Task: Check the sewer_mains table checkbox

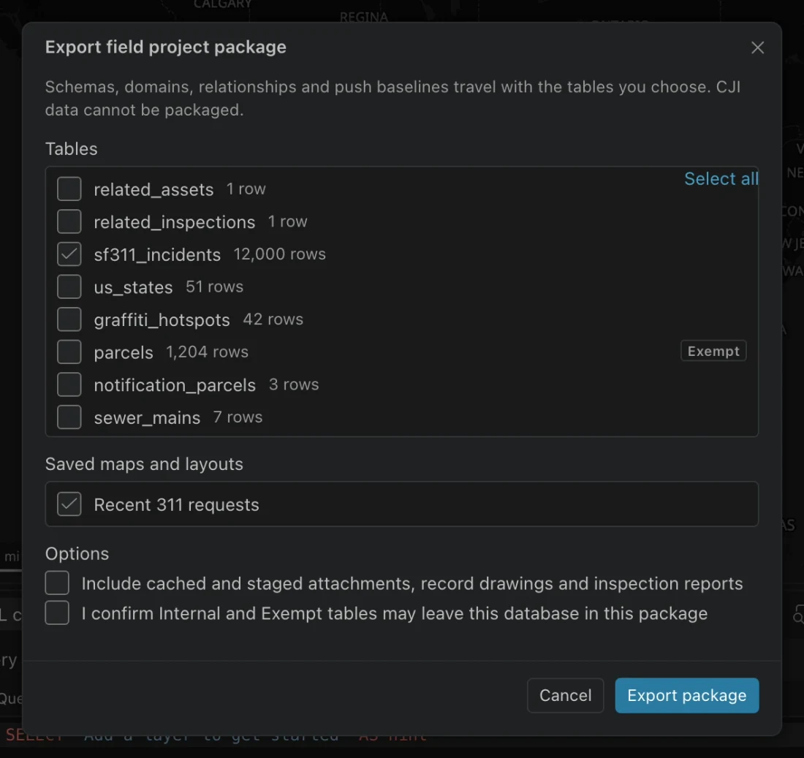Action: click(x=69, y=417)
